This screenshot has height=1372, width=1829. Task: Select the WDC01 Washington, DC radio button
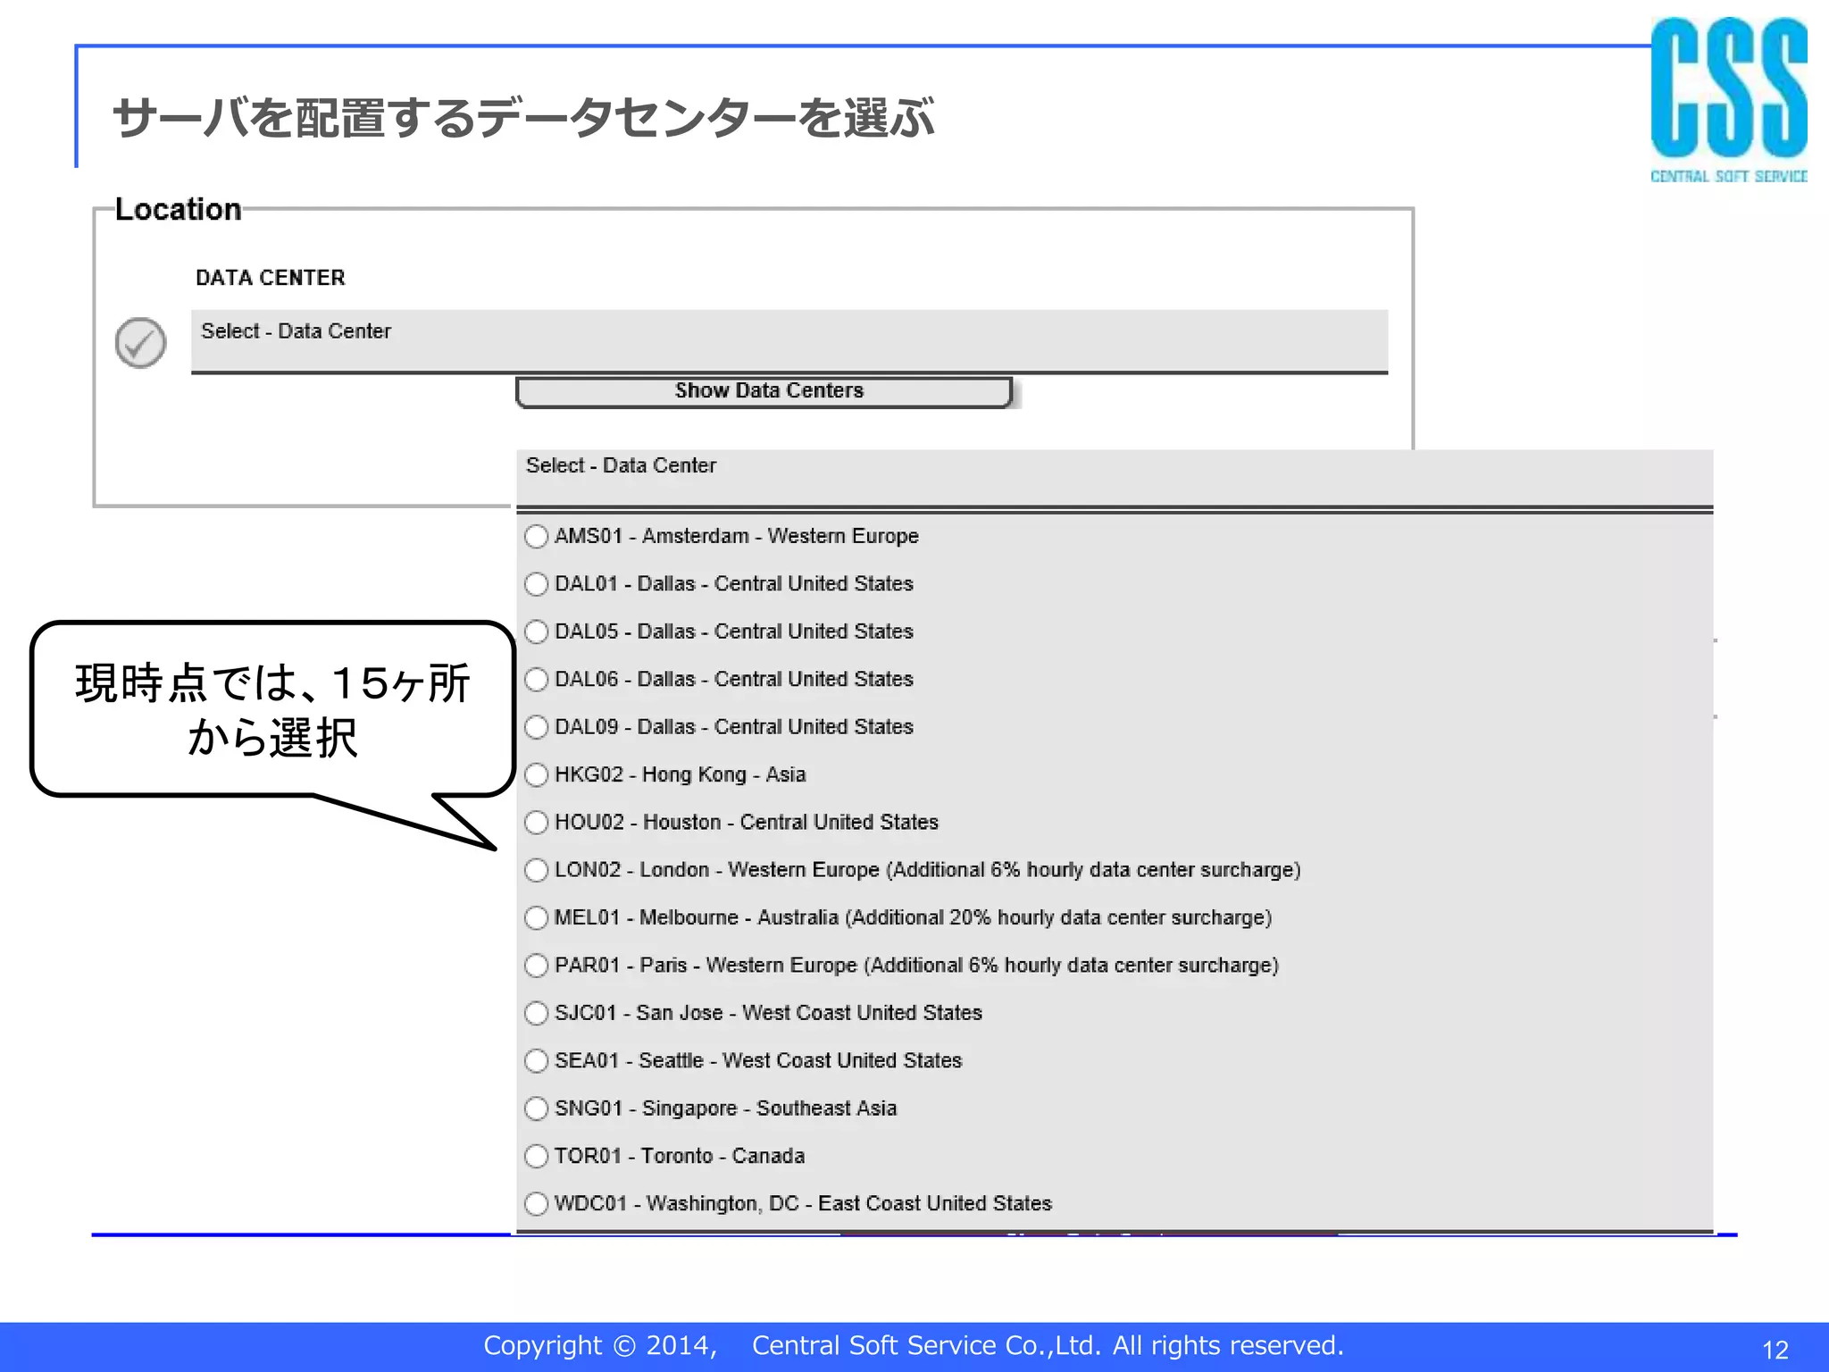point(536,1204)
